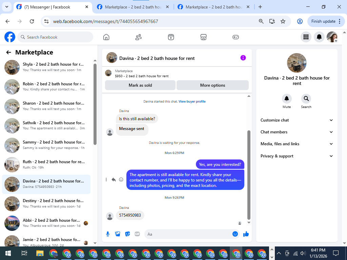
Task: Open Destiny's conversation in the list
Action: click(46, 203)
